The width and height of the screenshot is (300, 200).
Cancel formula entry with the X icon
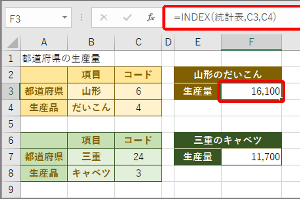(x=103, y=17)
